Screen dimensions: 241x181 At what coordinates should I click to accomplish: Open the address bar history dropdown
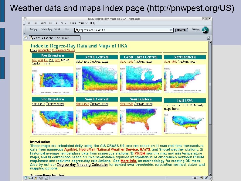pyautogui.click(x=171, y=30)
